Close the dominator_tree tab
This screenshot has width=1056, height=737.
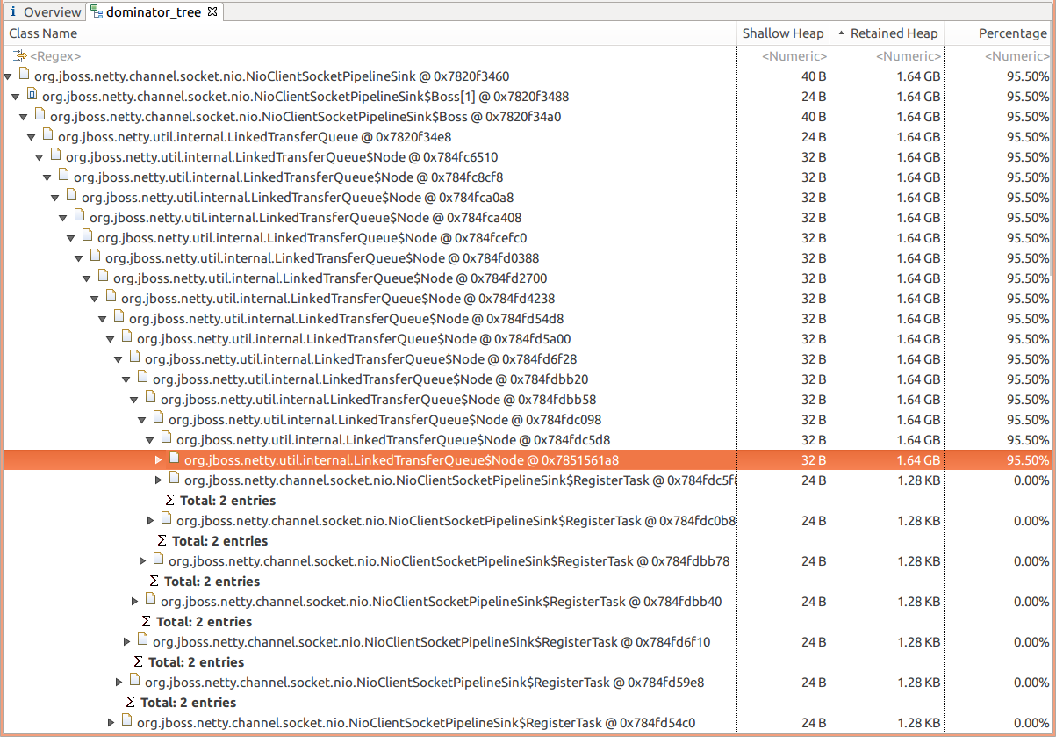212,11
